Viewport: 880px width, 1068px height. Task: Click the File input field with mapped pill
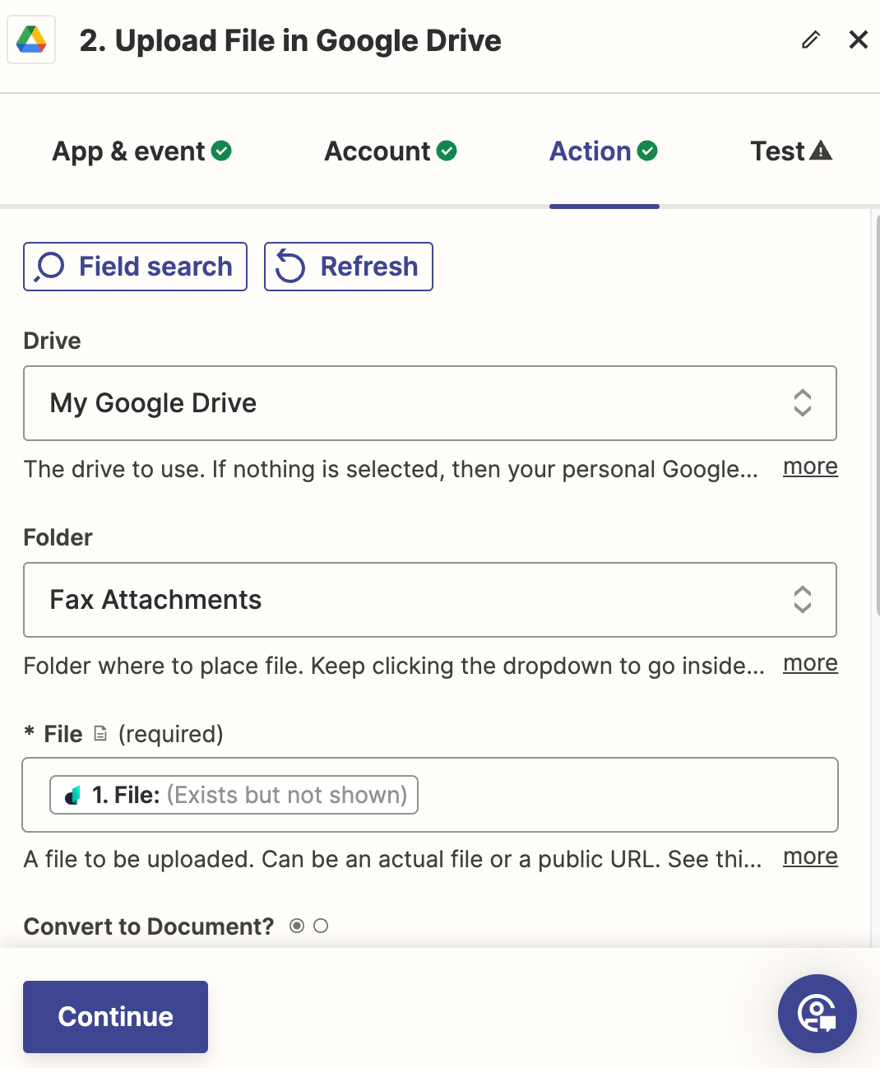tap(430, 795)
